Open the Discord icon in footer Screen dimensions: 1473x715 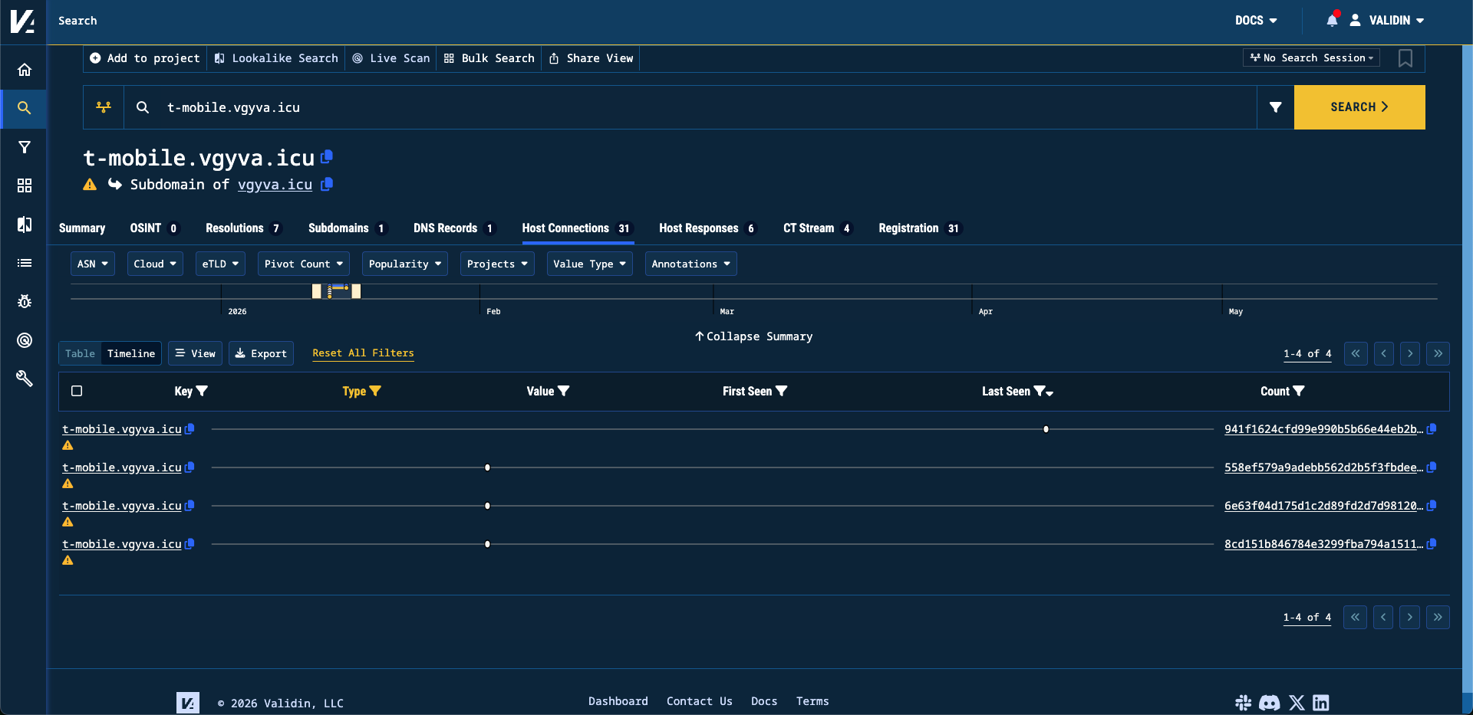click(1270, 703)
